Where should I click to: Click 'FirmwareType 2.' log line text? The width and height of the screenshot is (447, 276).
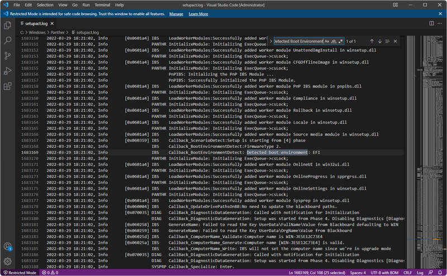[x=263, y=147]
